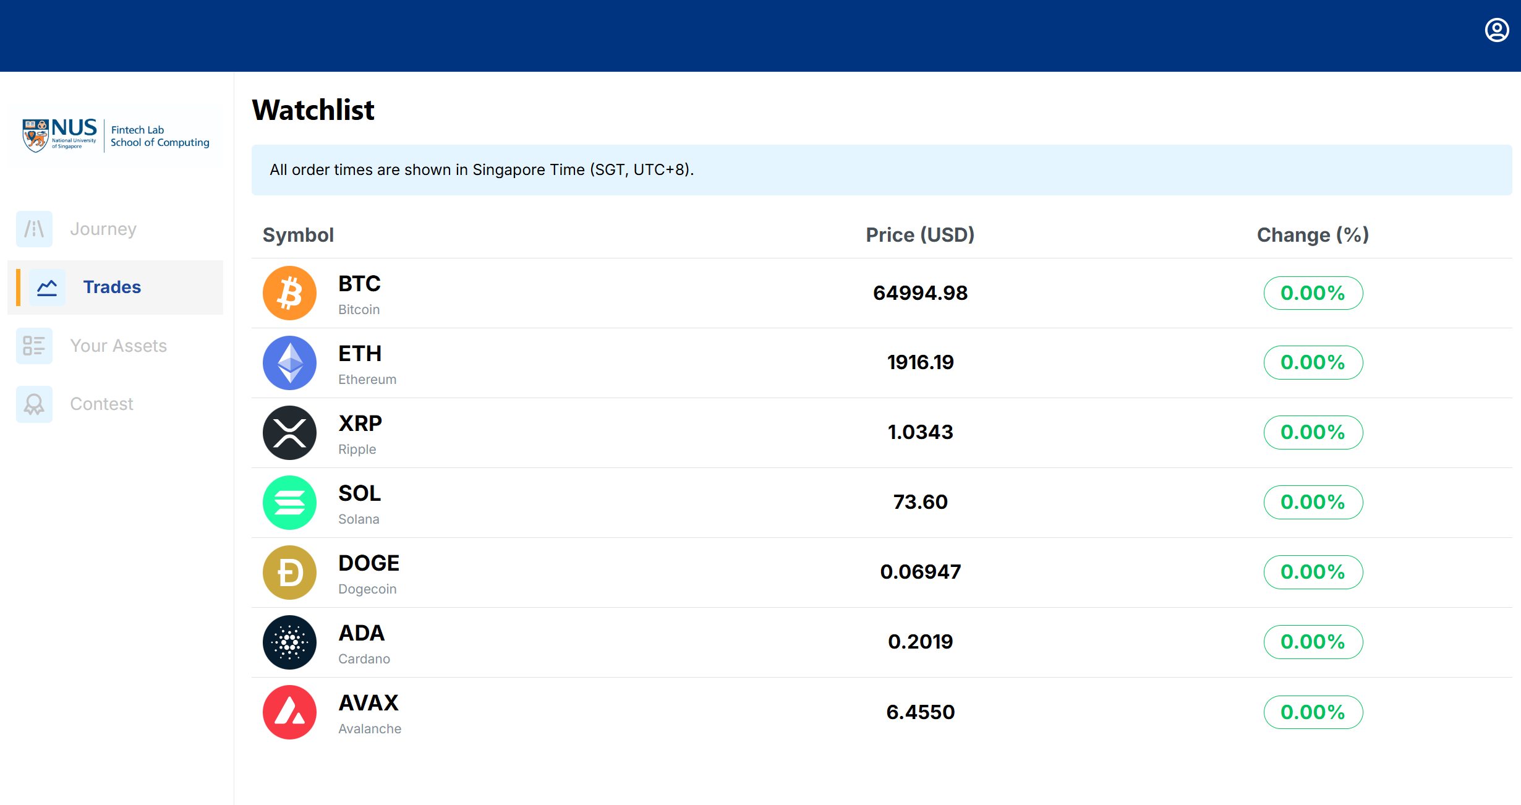
Task: Click the ETH 0.00% change badge
Action: click(1313, 362)
